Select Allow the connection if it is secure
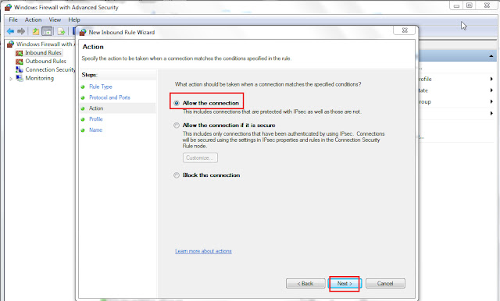Screen dimensions: 500x301 [x=177, y=126]
